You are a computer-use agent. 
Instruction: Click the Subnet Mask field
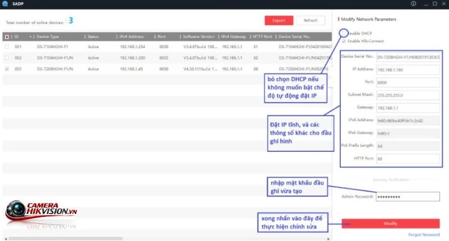coord(408,95)
